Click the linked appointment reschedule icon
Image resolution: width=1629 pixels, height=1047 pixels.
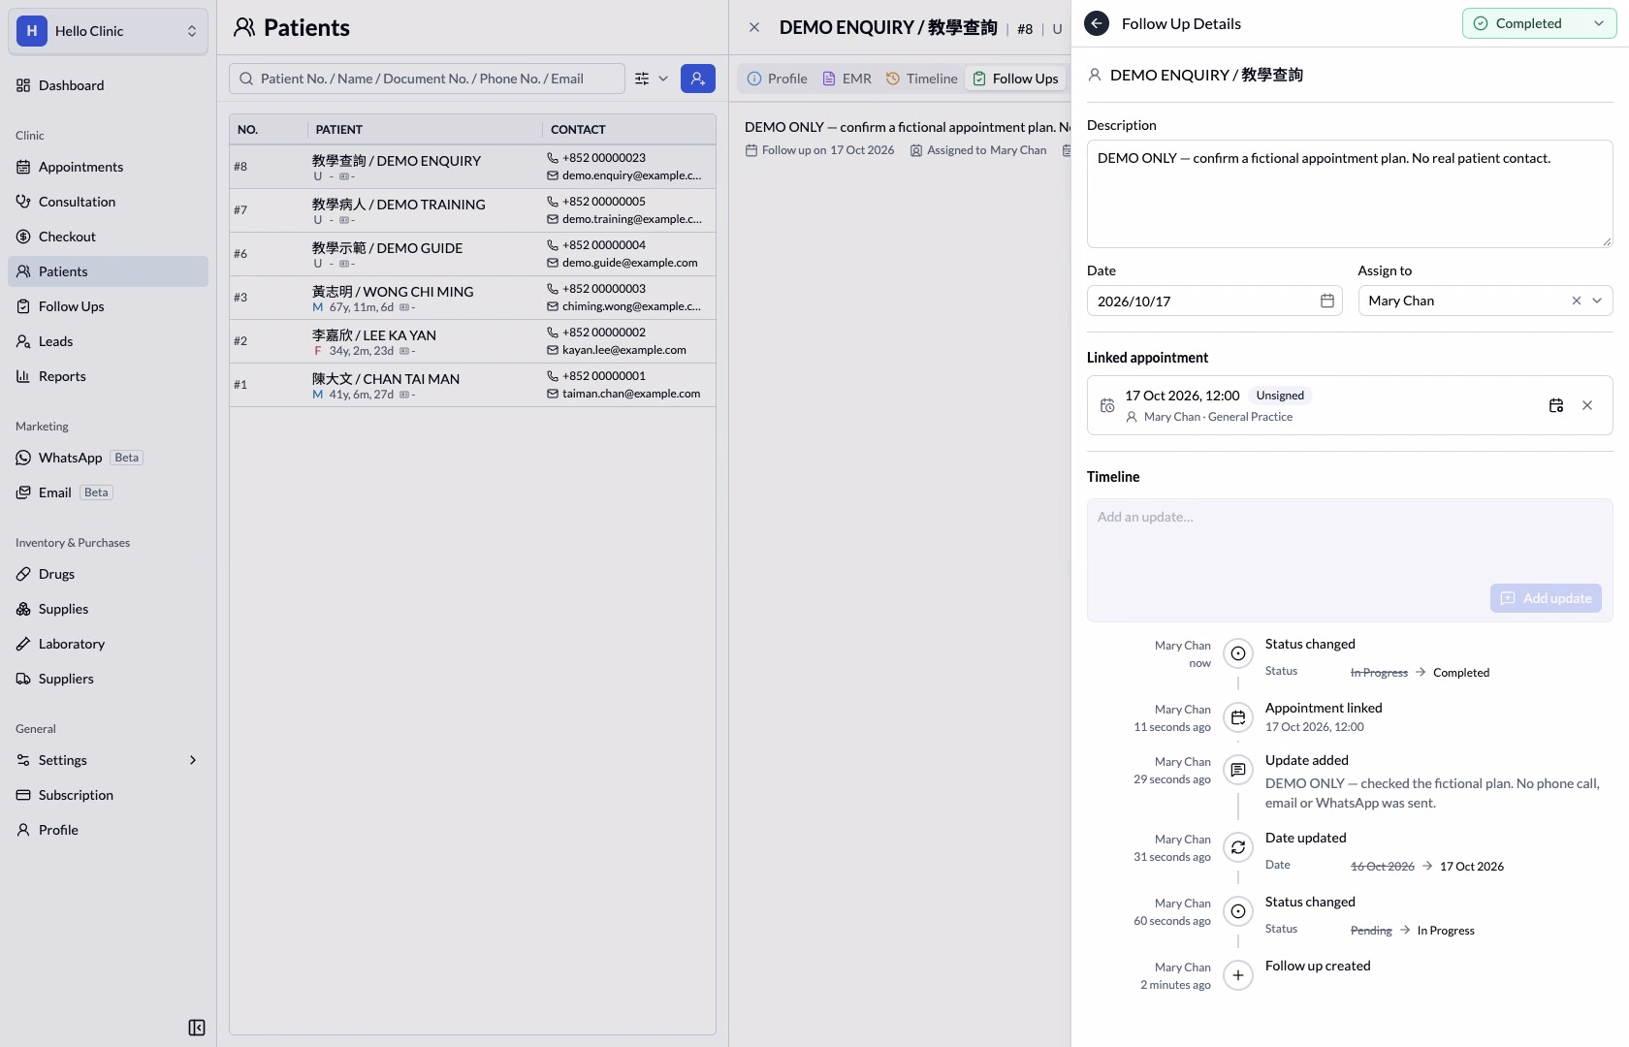click(1556, 405)
